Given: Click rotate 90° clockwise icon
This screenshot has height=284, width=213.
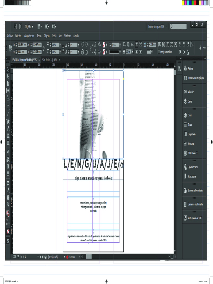Looking at the screenshot, I should (82, 44).
